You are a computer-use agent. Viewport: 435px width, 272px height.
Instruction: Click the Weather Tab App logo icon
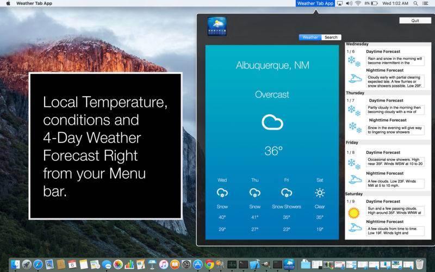click(217, 26)
